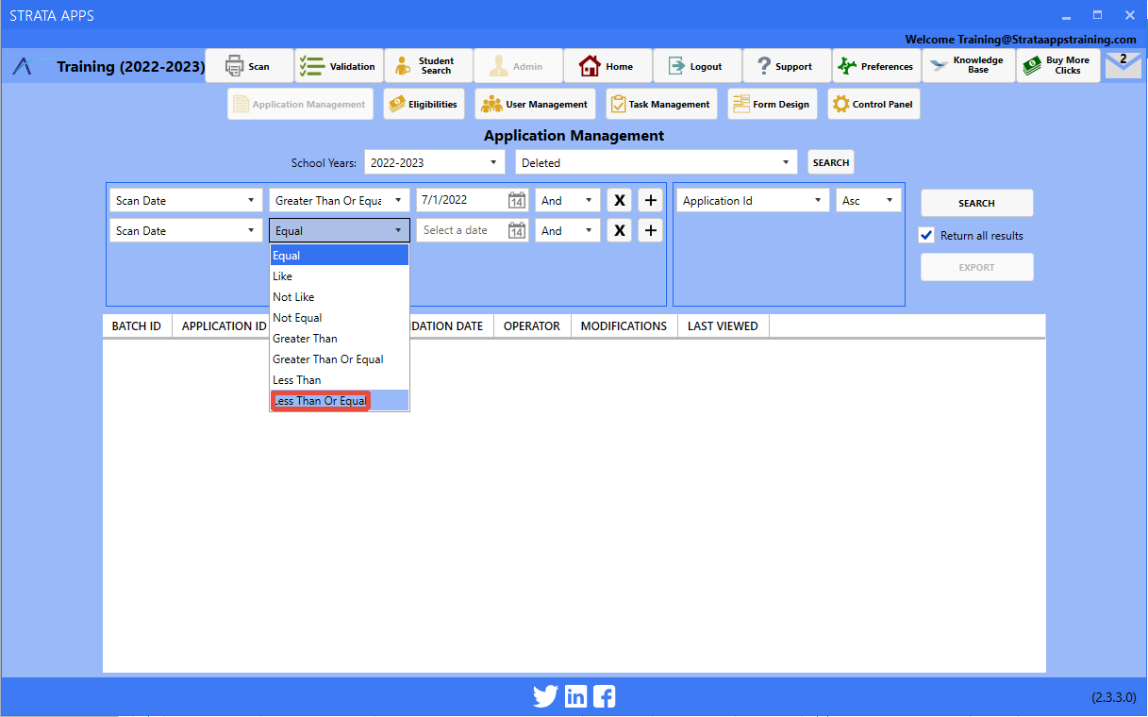Screen dimensions: 1148x717
Task: Sort by the BATCH ID column header
Action: tap(137, 326)
